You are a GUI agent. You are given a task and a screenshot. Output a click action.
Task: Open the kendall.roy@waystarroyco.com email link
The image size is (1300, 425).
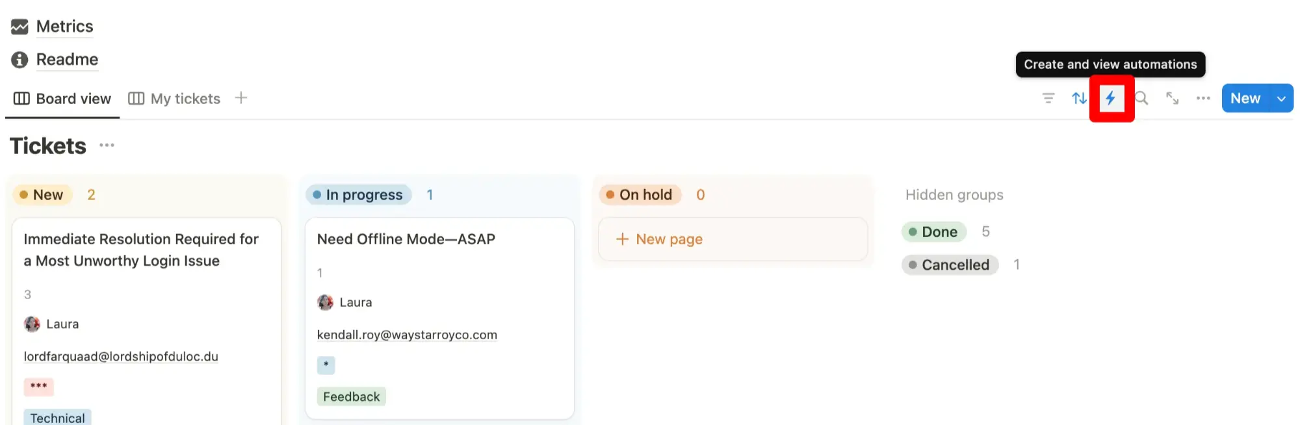(x=407, y=335)
